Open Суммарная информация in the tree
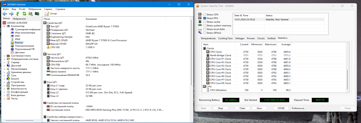The width and height of the screenshot is (361, 123). [25, 29]
